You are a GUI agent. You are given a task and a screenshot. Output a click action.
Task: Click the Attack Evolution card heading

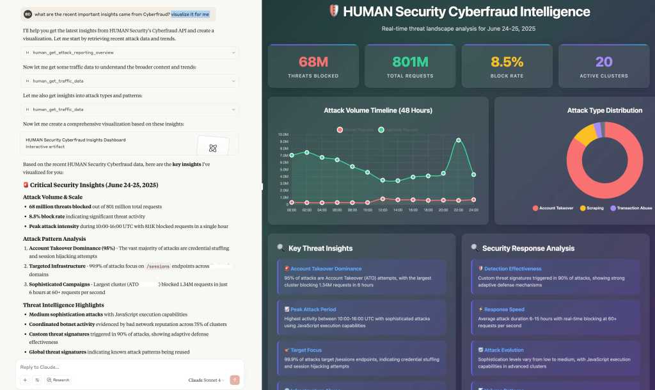tap(504, 350)
